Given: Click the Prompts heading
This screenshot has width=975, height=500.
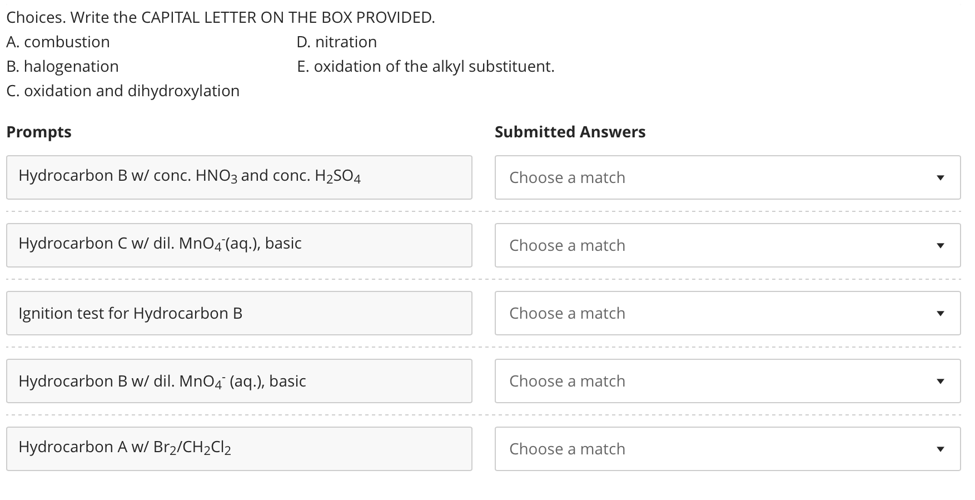Looking at the screenshot, I should [38, 132].
